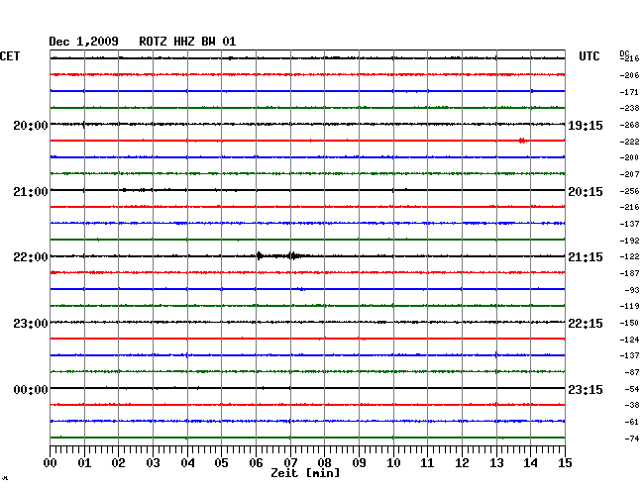Click the "23:00" CET time label
Image resolution: width=644 pixels, height=489 pixels.
pos(31,324)
